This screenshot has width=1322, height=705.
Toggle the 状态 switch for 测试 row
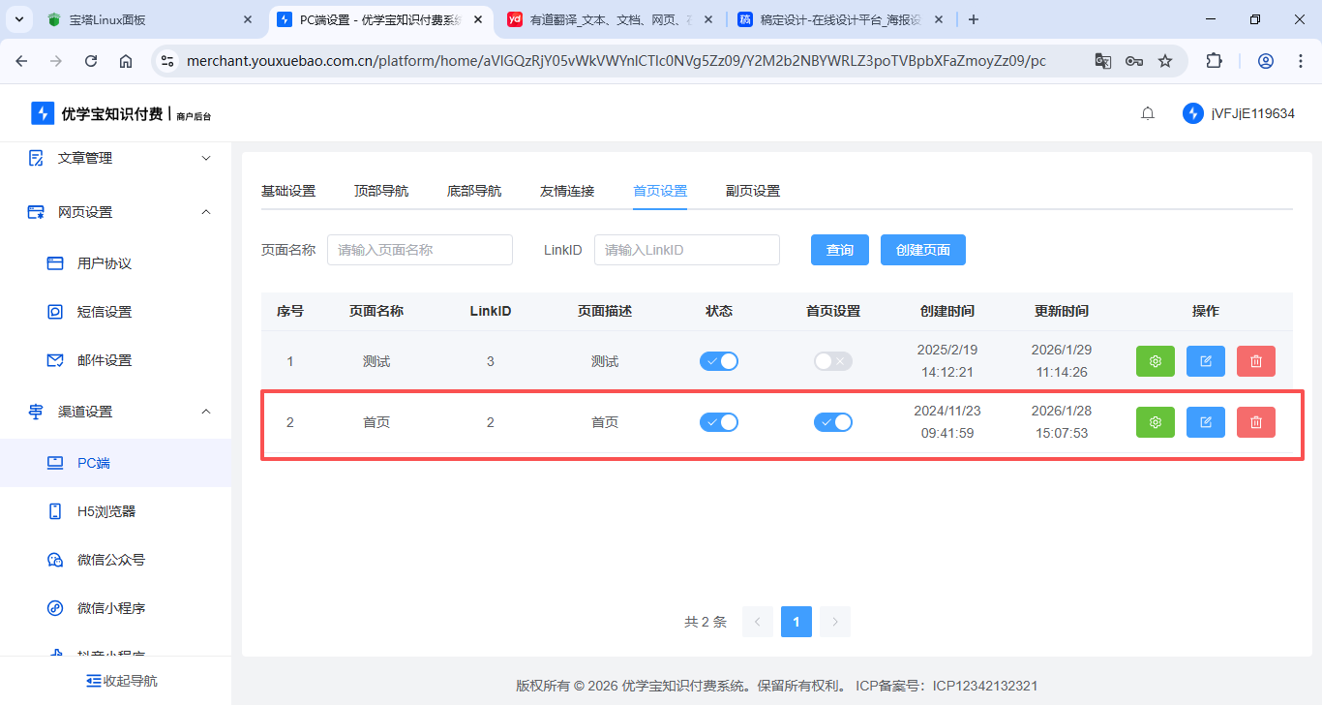pyautogui.click(x=719, y=361)
